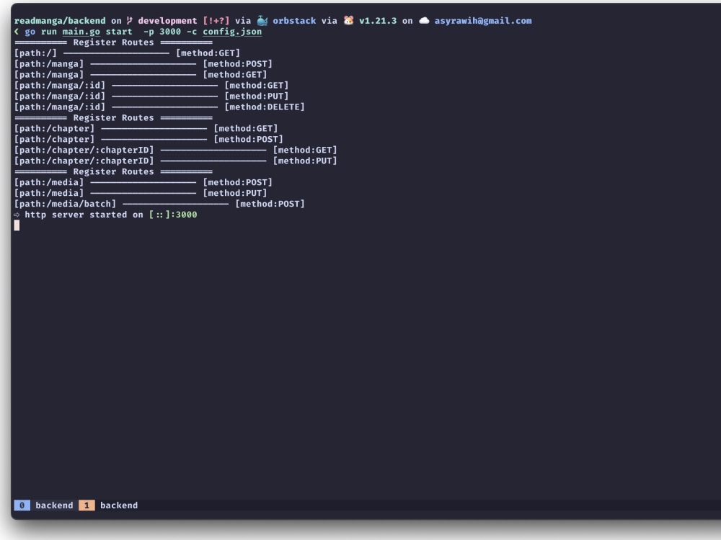Click [path:/chapter] on the GET line
This screenshot has width=721, height=540.
(54, 129)
